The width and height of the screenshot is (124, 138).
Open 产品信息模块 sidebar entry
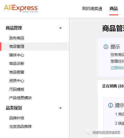(20, 98)
